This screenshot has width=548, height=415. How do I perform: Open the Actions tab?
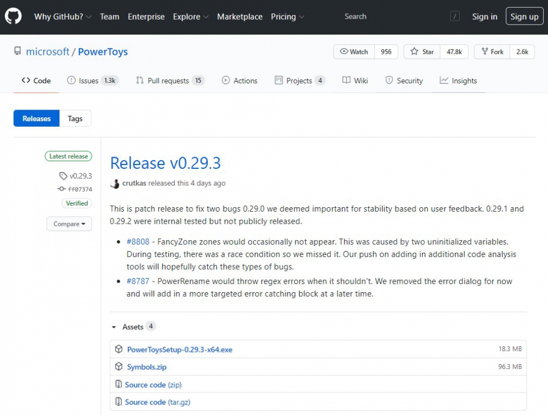(x=240, y=81)
